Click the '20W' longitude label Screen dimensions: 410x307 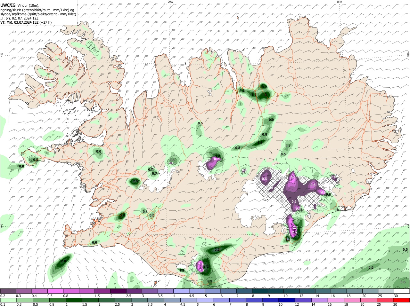click(x=170, y=2)
